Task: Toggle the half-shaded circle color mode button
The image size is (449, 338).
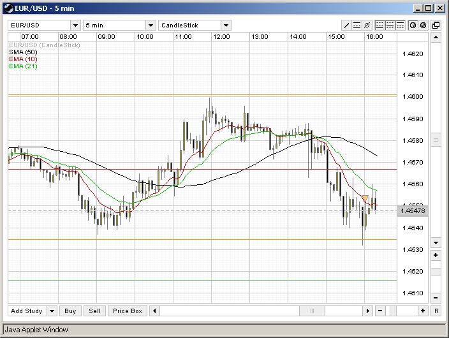Action: click(x=413, y=26)
